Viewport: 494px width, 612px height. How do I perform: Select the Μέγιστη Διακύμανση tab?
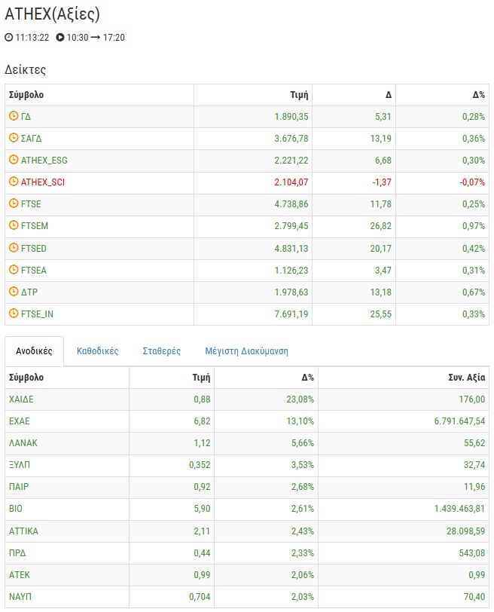pyautogui.click(x=246, y=351)
